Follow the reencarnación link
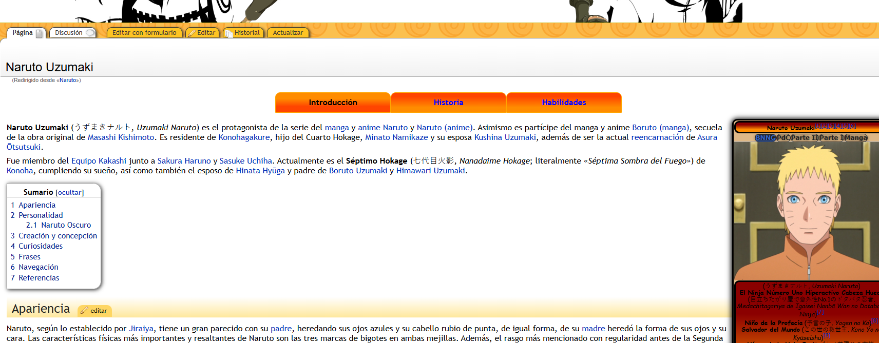The height and width of the screenshot is (343, 879). point(657,137)
